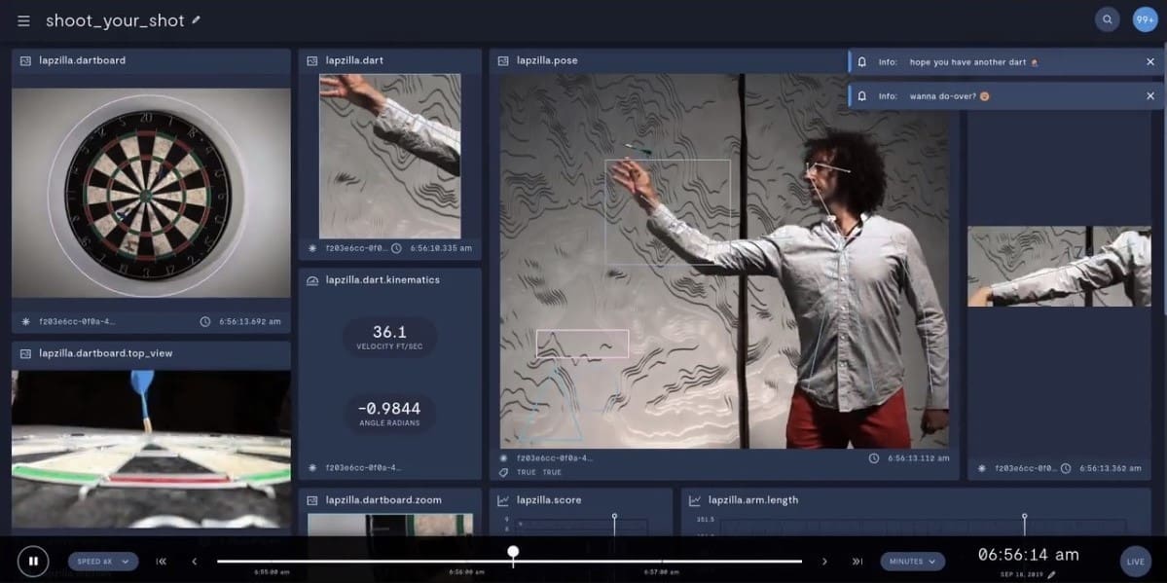Select the lapzilla.score panel title

click(x=549, y=500)
